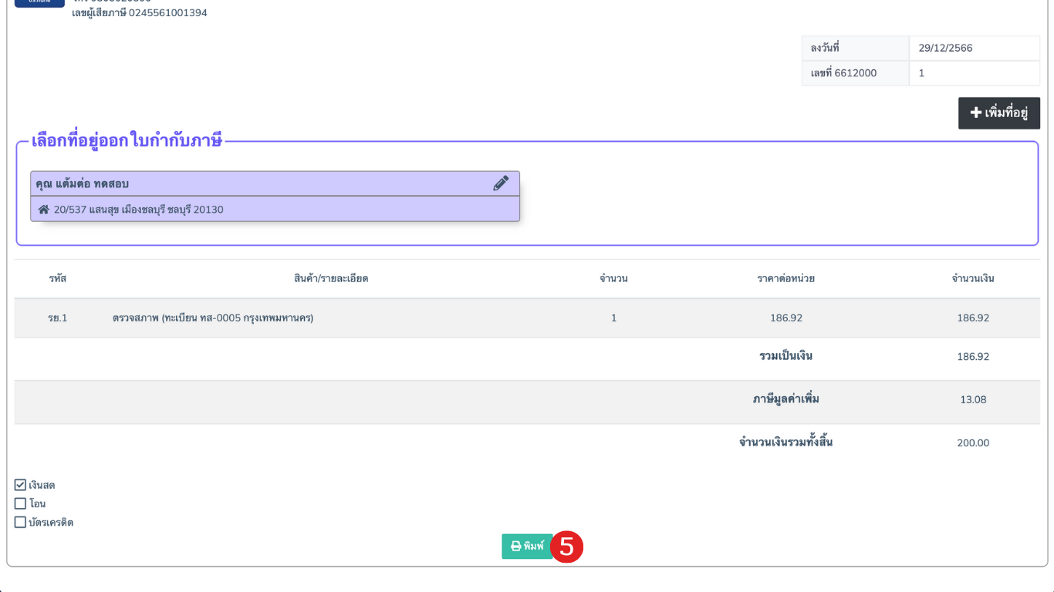Viewport: 1054px width, 592px height.
Task: Click the grand total value 200.00
Action: [x=973, y=442]
